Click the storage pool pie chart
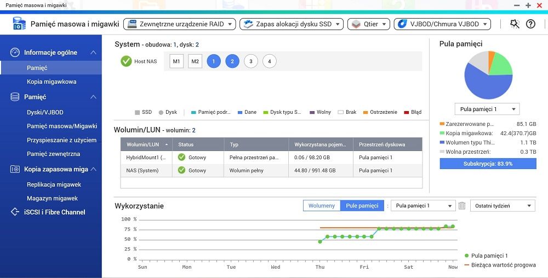Screen dimensions: 548x278 tap(488, 75)
